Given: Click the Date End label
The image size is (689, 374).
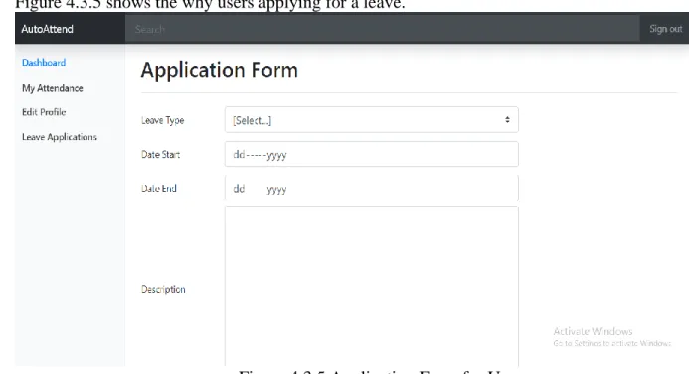Looking at the screenshot, I should [x=159, y=189].
